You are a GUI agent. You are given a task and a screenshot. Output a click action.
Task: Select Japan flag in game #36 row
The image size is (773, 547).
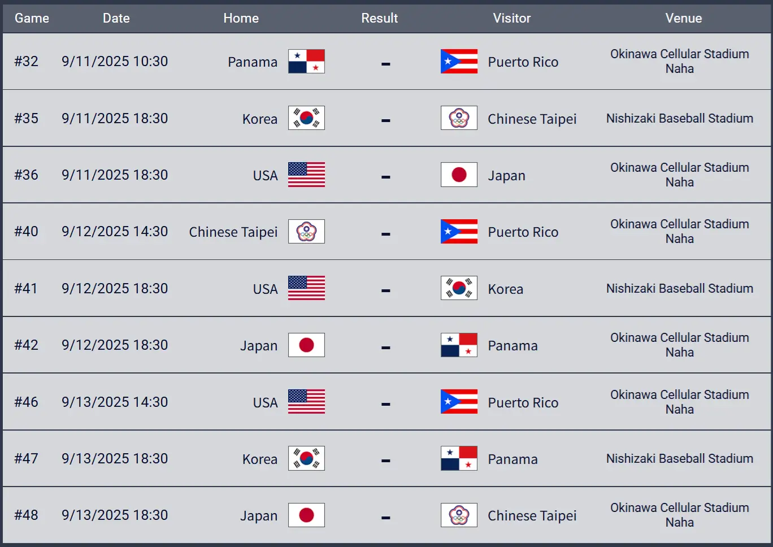[459, 175]
